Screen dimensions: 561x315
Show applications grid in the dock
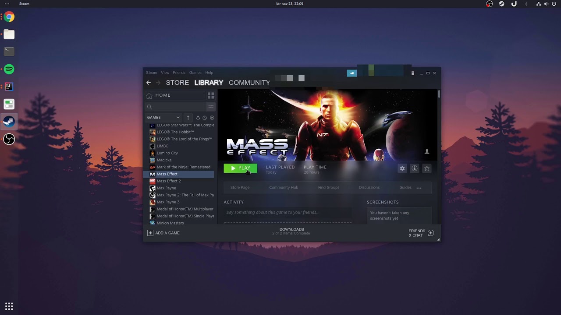(9, 306)
